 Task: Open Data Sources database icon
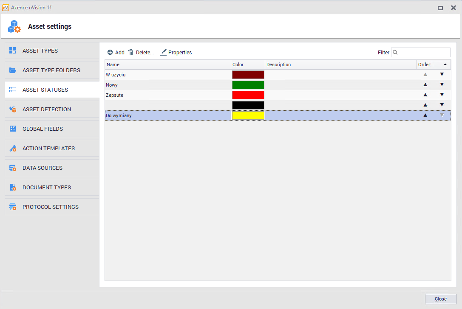(13, 168)
